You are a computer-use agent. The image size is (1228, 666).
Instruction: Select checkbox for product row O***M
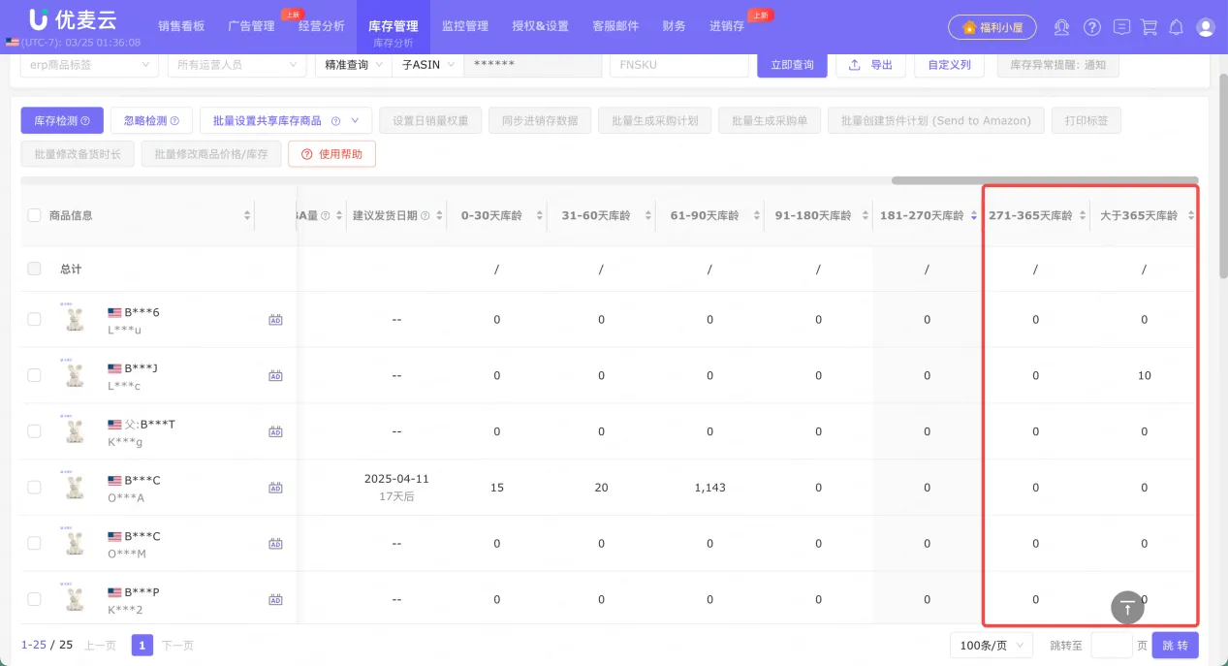tap(34, 543)
